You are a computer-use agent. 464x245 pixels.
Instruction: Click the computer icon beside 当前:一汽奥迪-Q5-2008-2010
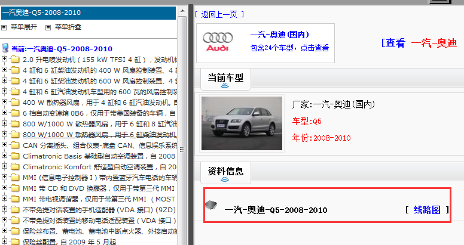[5, 48]
